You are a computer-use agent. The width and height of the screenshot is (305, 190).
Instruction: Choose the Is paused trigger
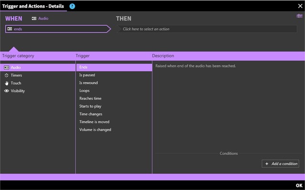pos(114,75)
